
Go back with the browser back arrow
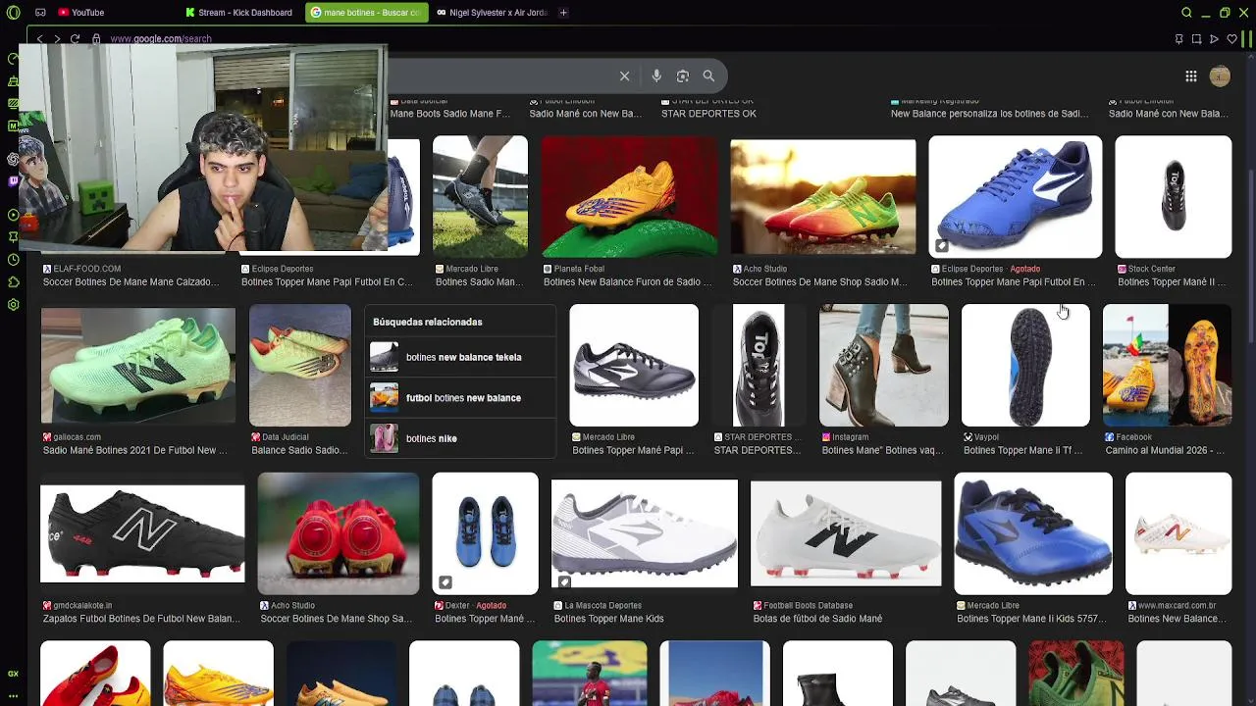coord(39,39)
